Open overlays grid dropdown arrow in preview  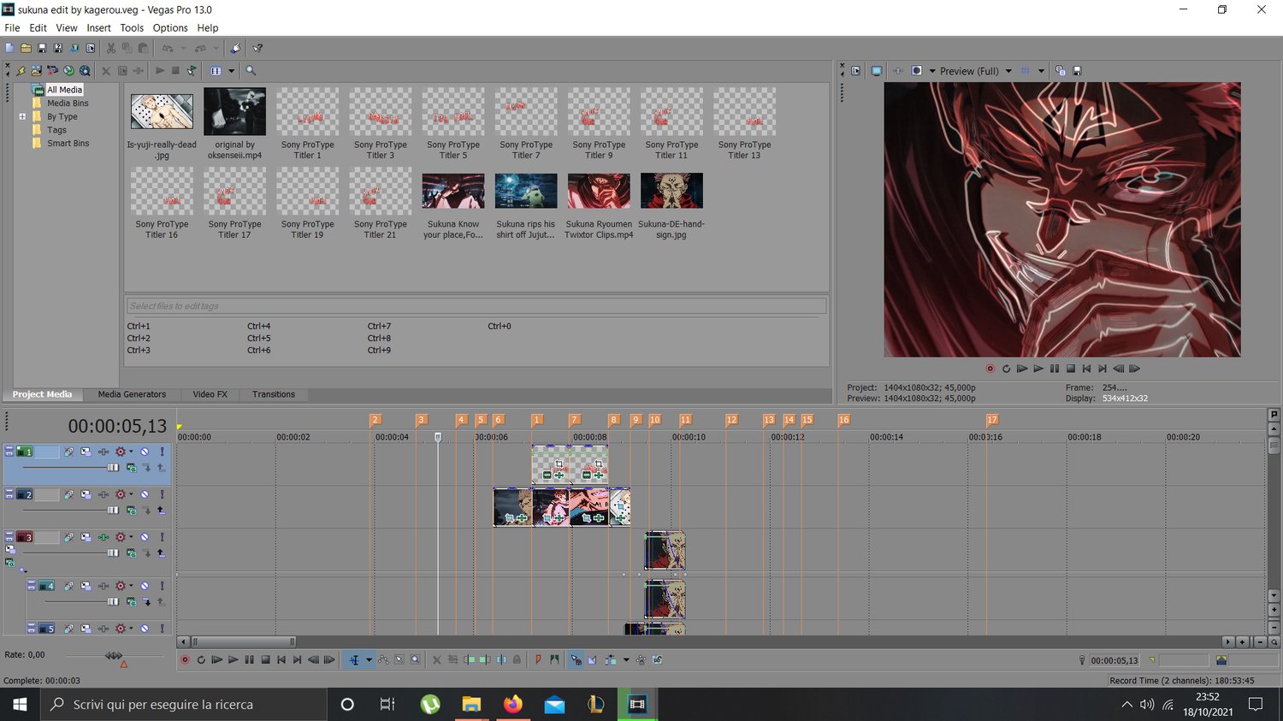click(x=1041, y=71)
